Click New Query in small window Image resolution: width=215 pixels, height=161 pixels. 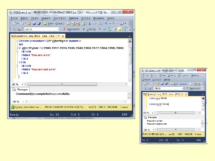click(179, 84)
